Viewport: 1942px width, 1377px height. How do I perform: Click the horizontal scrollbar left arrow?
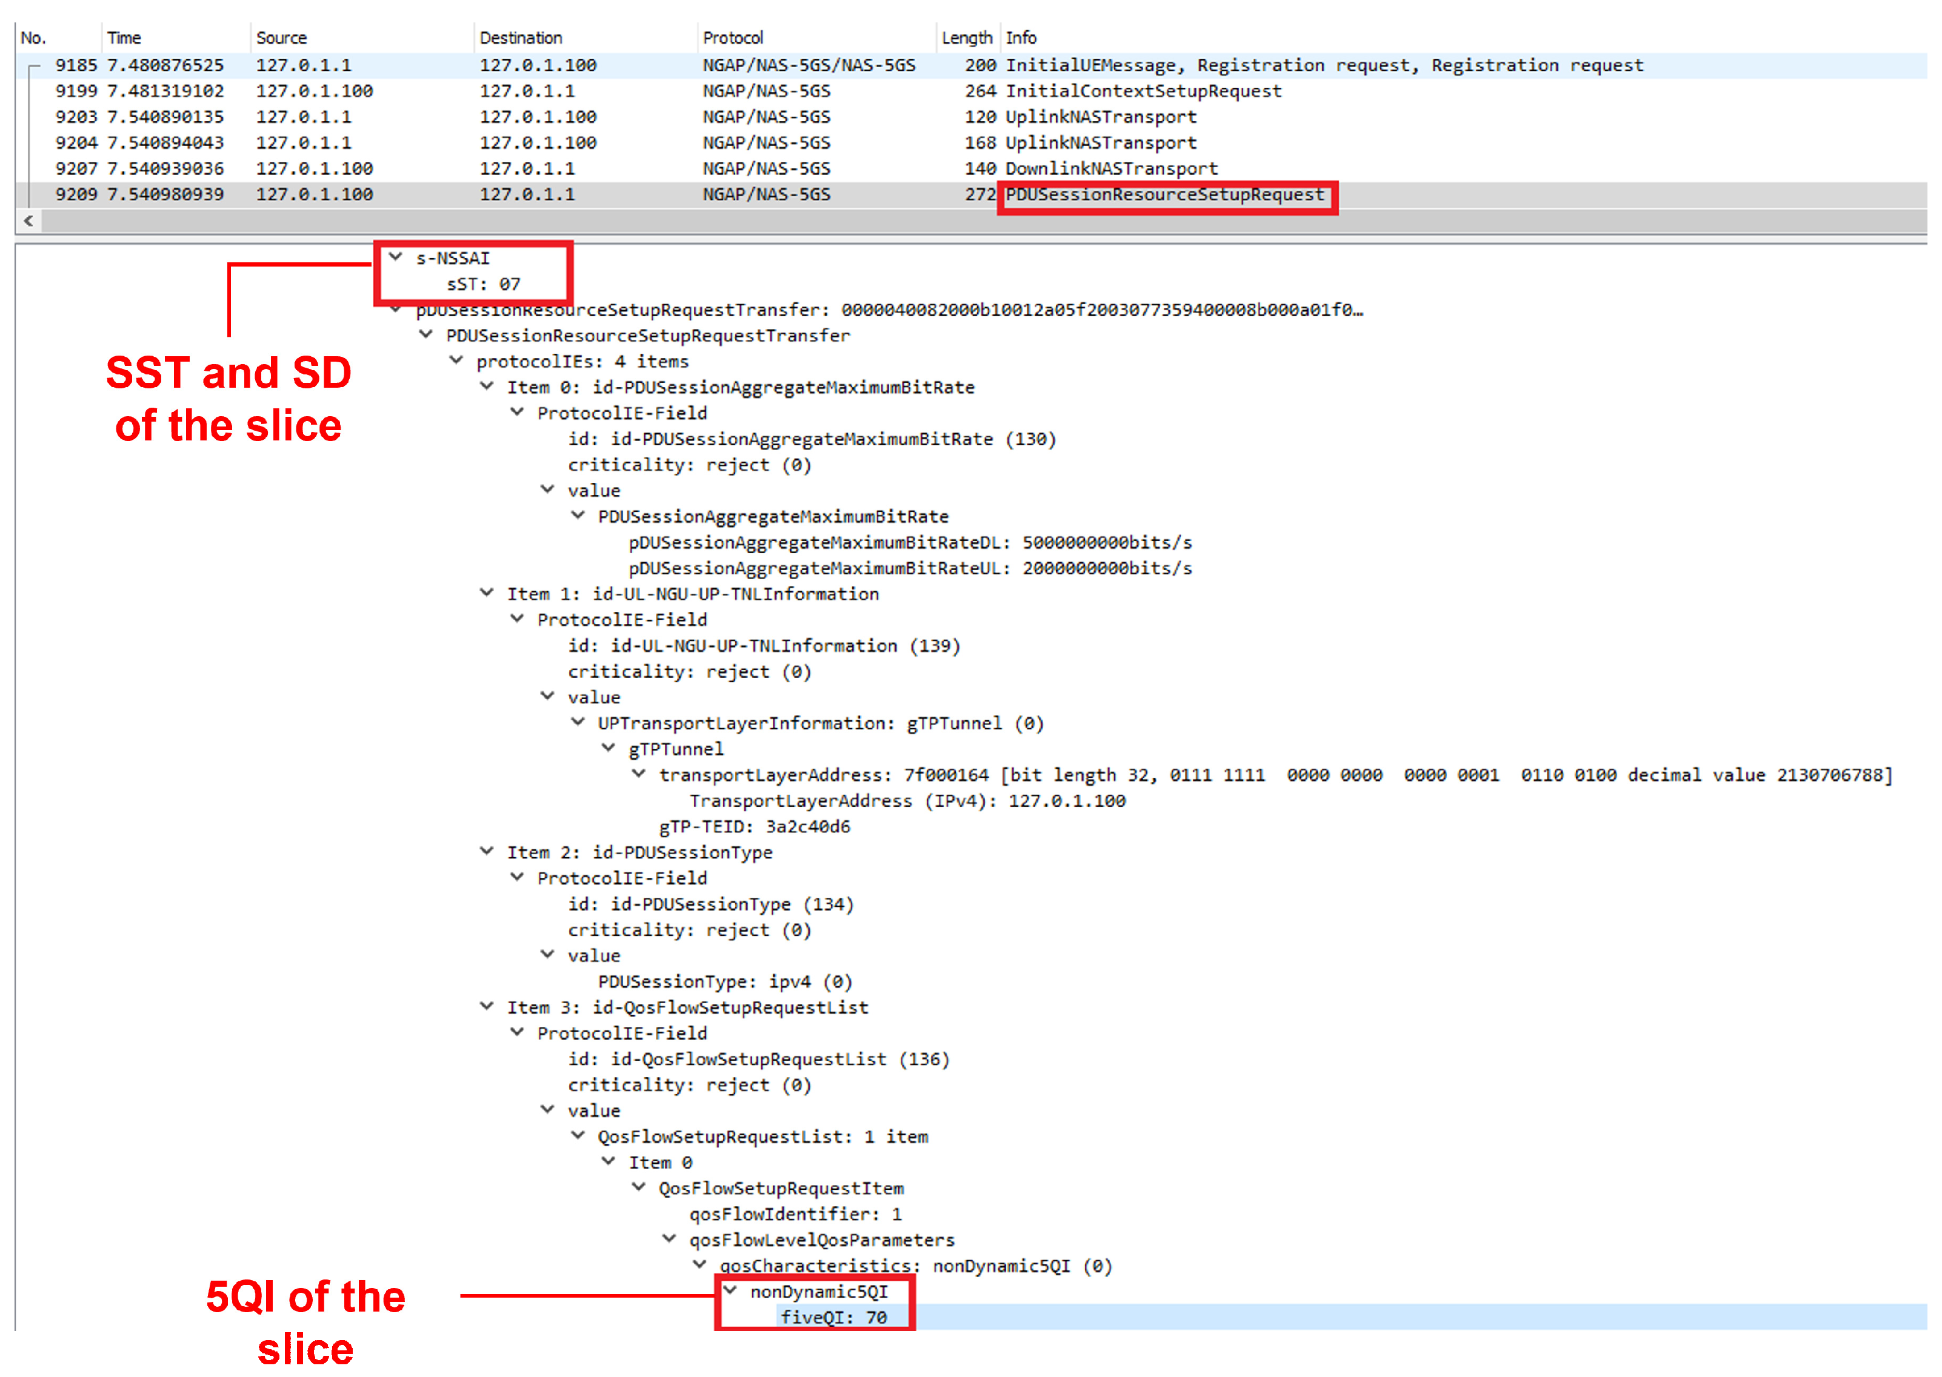(x=29, y=221)
